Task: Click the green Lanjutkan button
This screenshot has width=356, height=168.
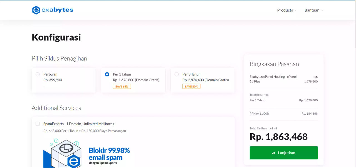Action: pos(284,153)
